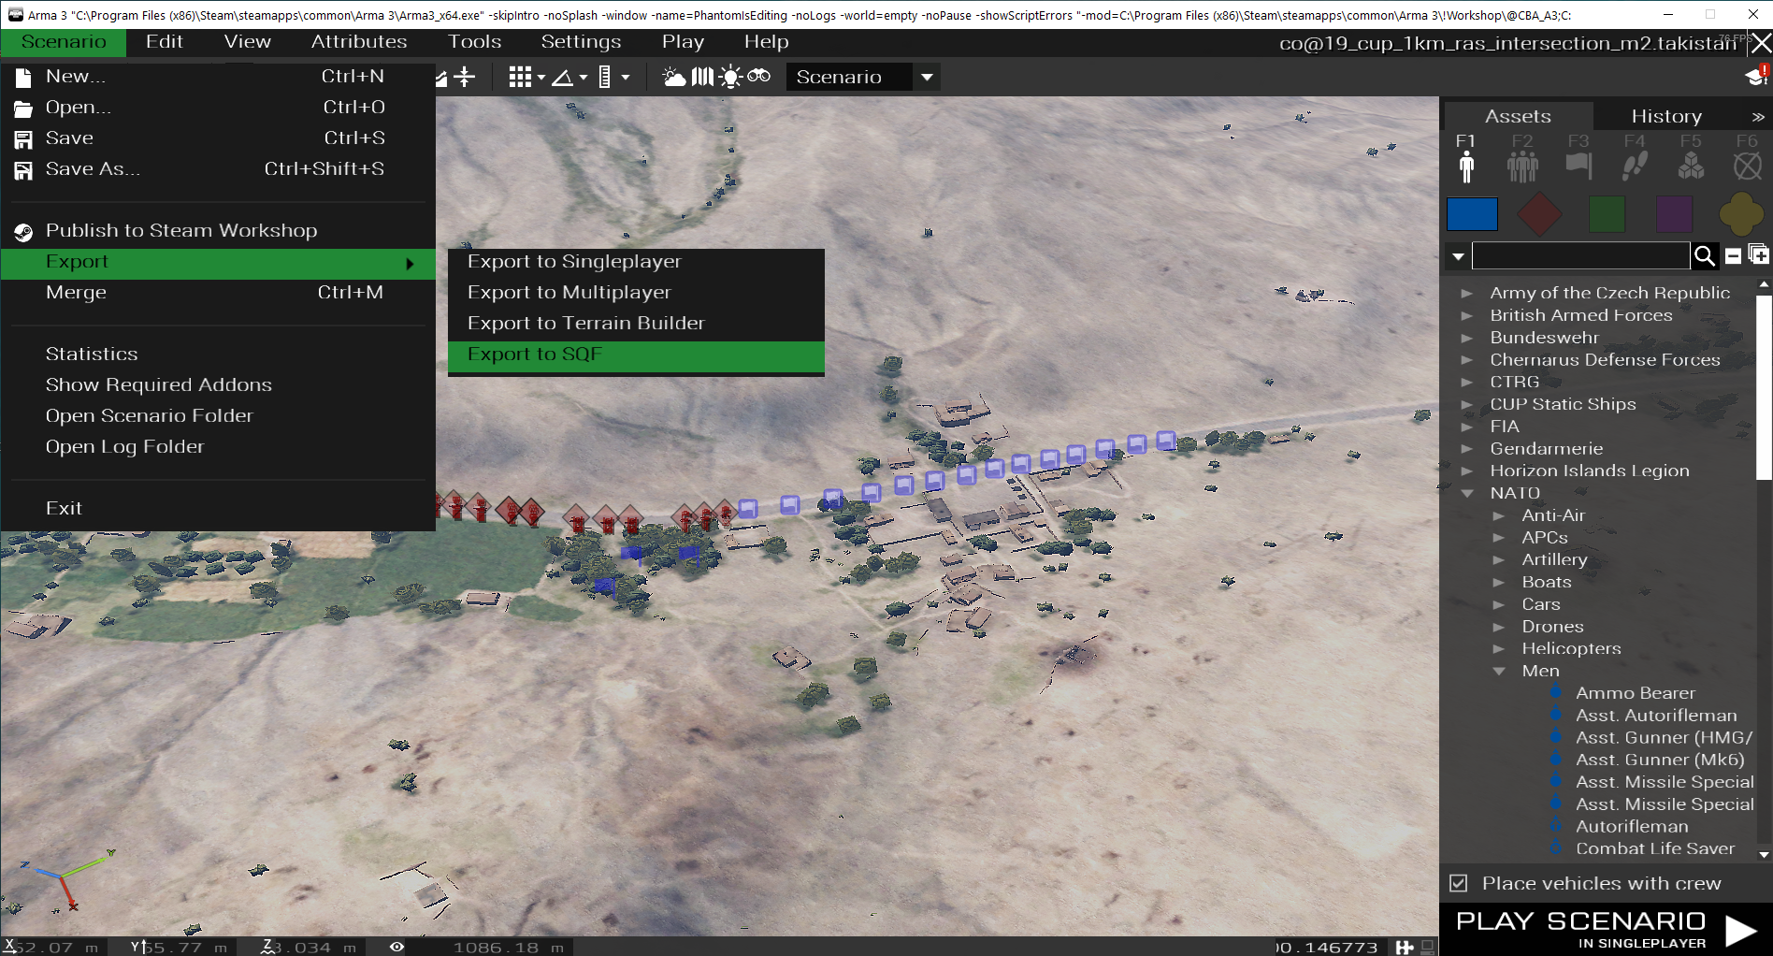This screenshot has height=956, width=1773.
Task: Click the eye icon in status bar
Action: point(396,947)
